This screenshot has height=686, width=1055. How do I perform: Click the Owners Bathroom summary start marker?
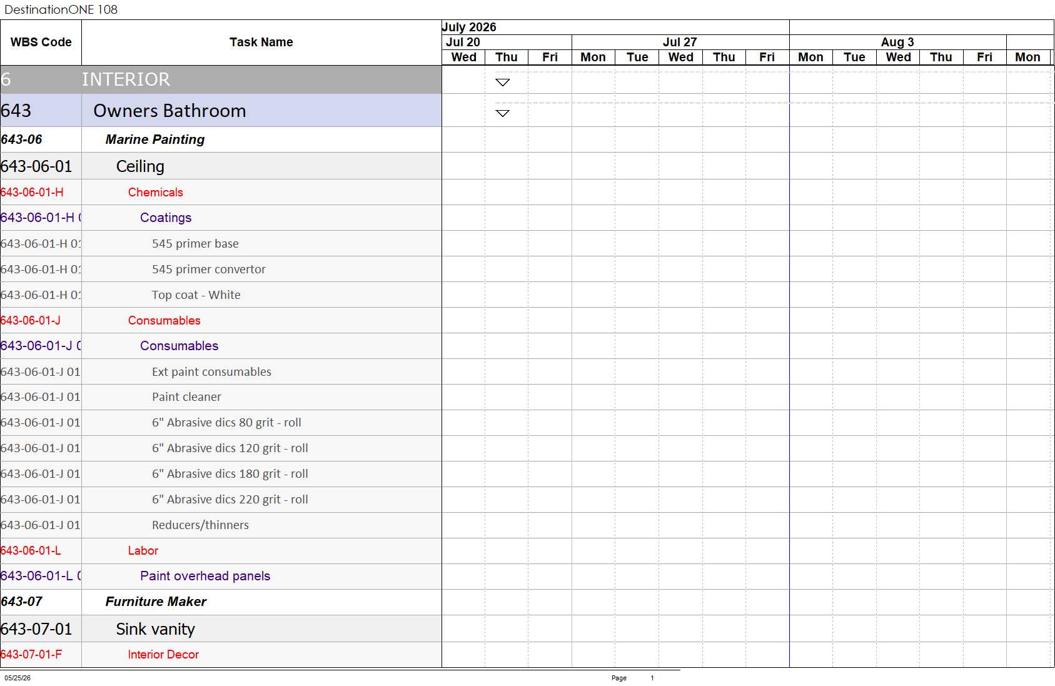click(502, 113)
